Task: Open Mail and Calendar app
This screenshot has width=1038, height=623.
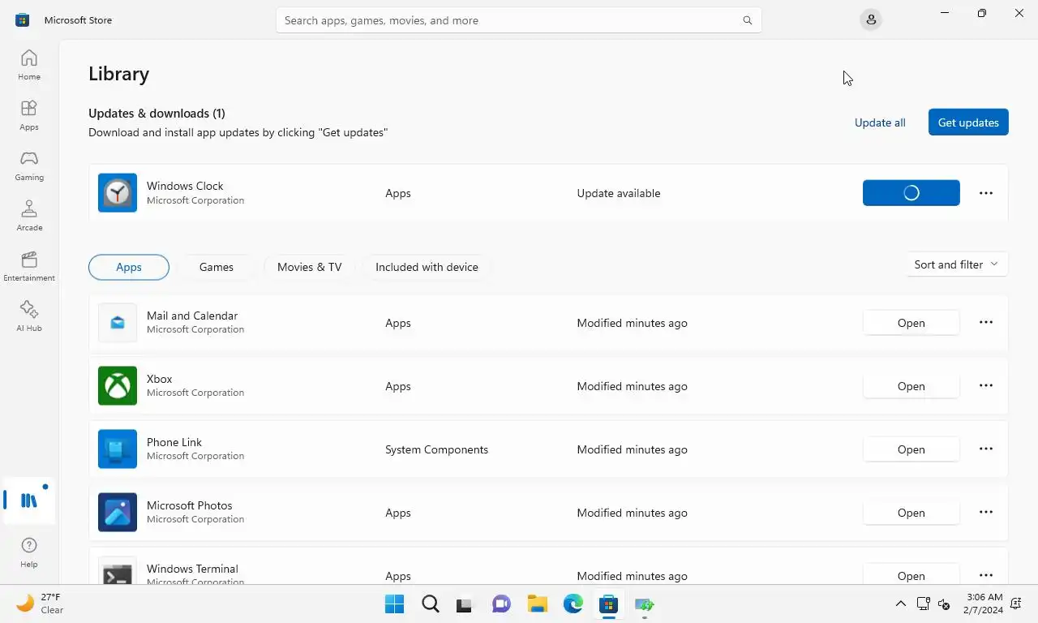Action: [x=911, y=323]
